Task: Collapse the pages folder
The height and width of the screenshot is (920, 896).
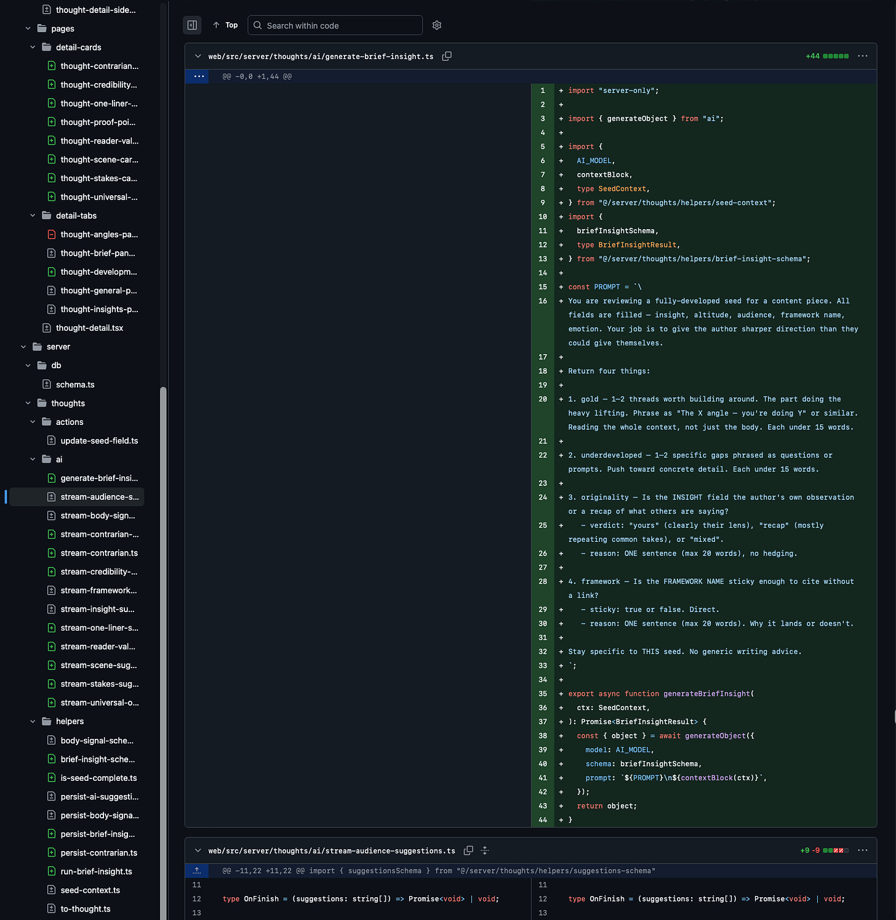Action: click(28, 28)
